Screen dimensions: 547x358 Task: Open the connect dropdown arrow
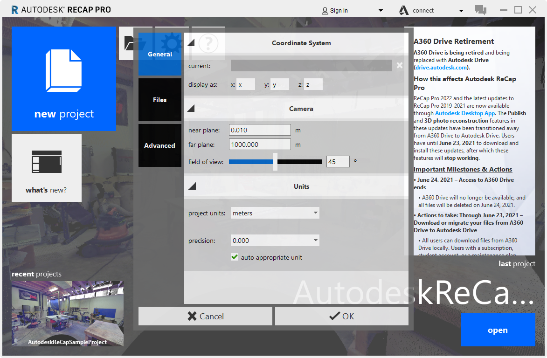(461, 11)
